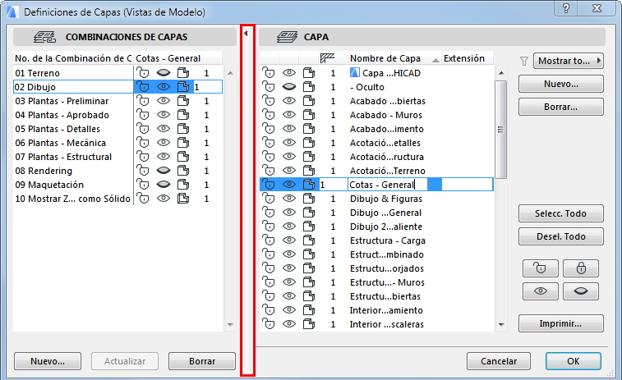Click combinations list scroll up arrow

[x=230, y=73]
